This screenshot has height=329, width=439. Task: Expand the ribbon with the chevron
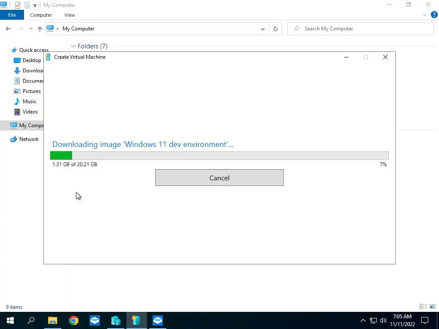click(425, 15)
